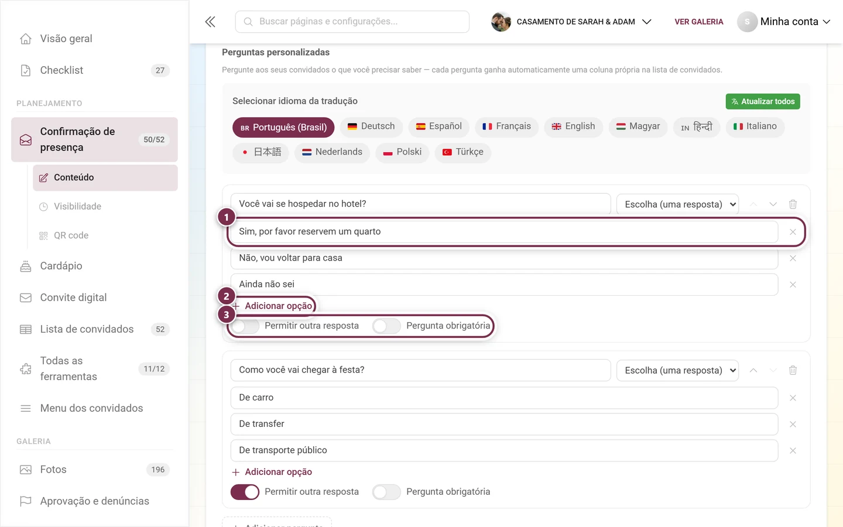
Task: Select English translation language
Action: click(x=573, y=126)
